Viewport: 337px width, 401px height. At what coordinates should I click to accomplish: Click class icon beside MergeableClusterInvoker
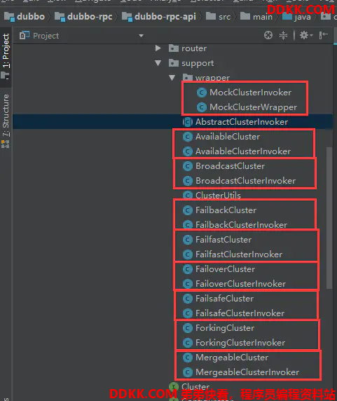click(188, 372)
